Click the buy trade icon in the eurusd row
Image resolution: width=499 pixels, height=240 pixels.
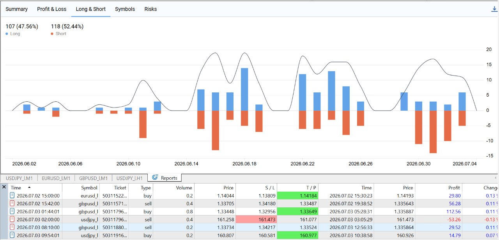12,196
